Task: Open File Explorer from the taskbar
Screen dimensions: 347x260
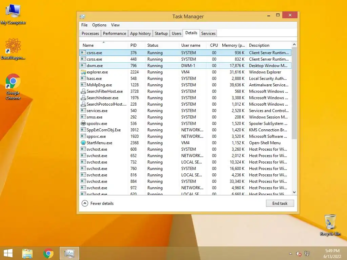Action: point(27,253)
